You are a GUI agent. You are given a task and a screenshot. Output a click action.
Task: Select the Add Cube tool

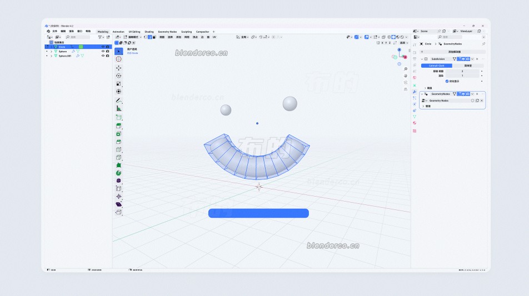[119, 117]
